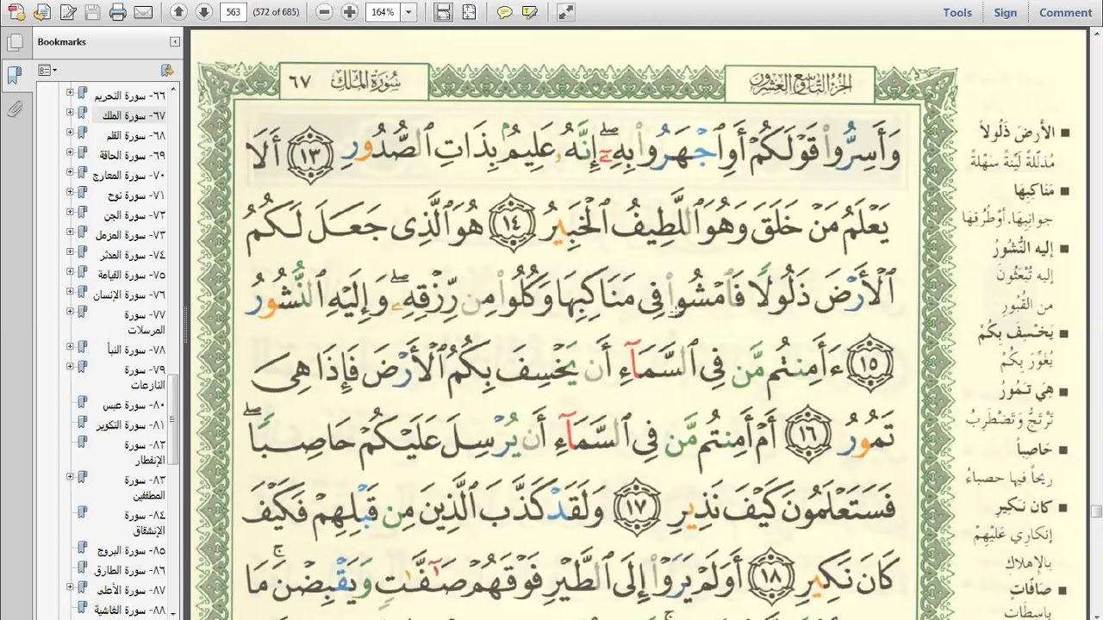Image resolution: width=1103 pixels, height=620 pixels.
Task: Expand the ٨٣- سورة المطففين bookmark
Action: pos(70,476)
